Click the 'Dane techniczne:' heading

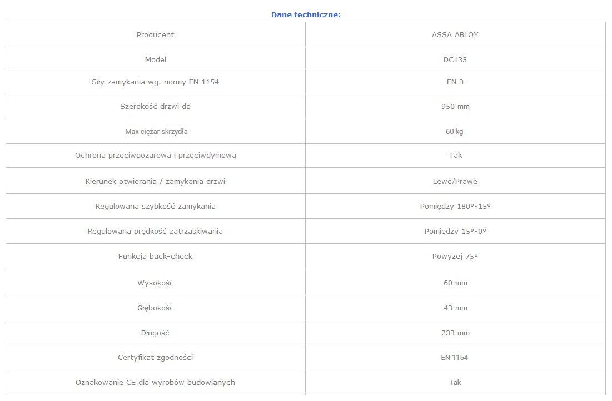(306, 14)
